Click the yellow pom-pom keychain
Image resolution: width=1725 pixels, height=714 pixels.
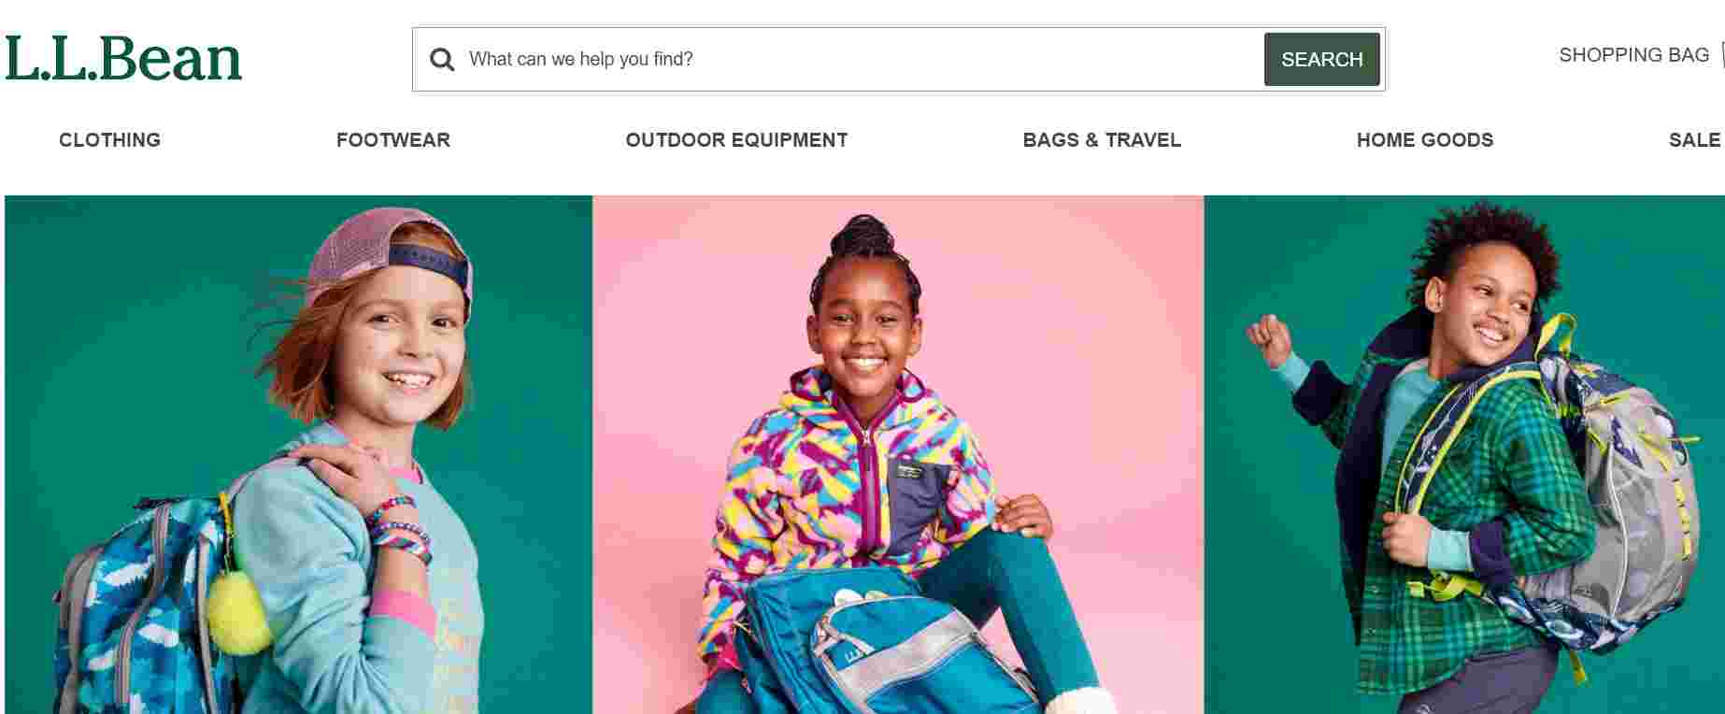click(x=239, y=612)
